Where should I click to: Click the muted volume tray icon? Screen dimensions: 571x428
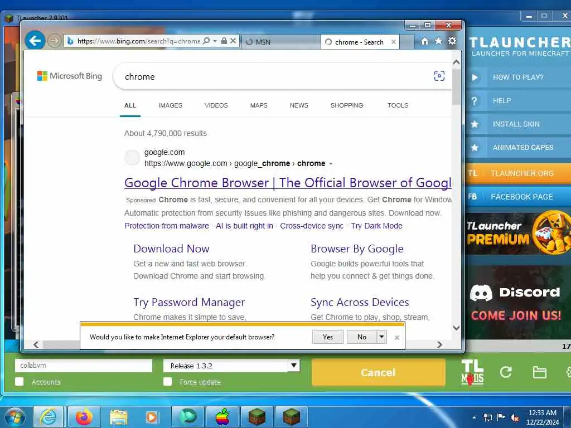point(515,417)
